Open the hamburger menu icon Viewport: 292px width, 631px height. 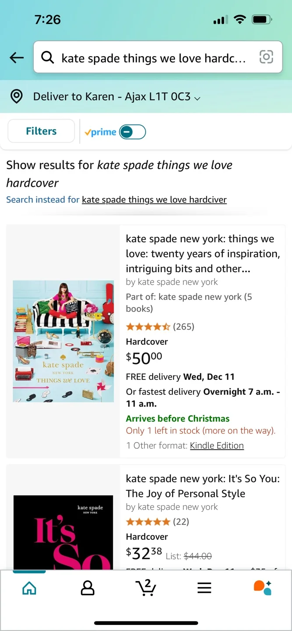204,588
